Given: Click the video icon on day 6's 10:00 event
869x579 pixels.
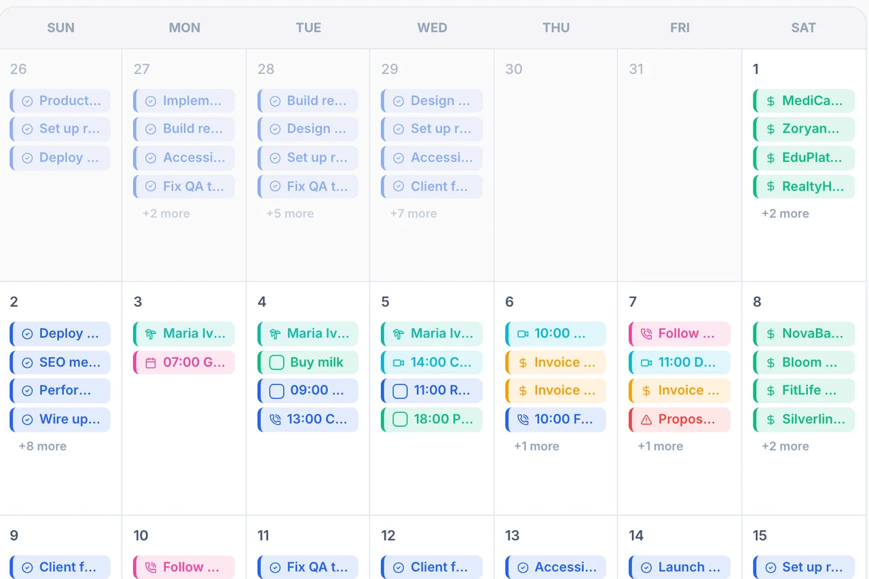Looking at the screenshot, I should (x=523, y=334).
